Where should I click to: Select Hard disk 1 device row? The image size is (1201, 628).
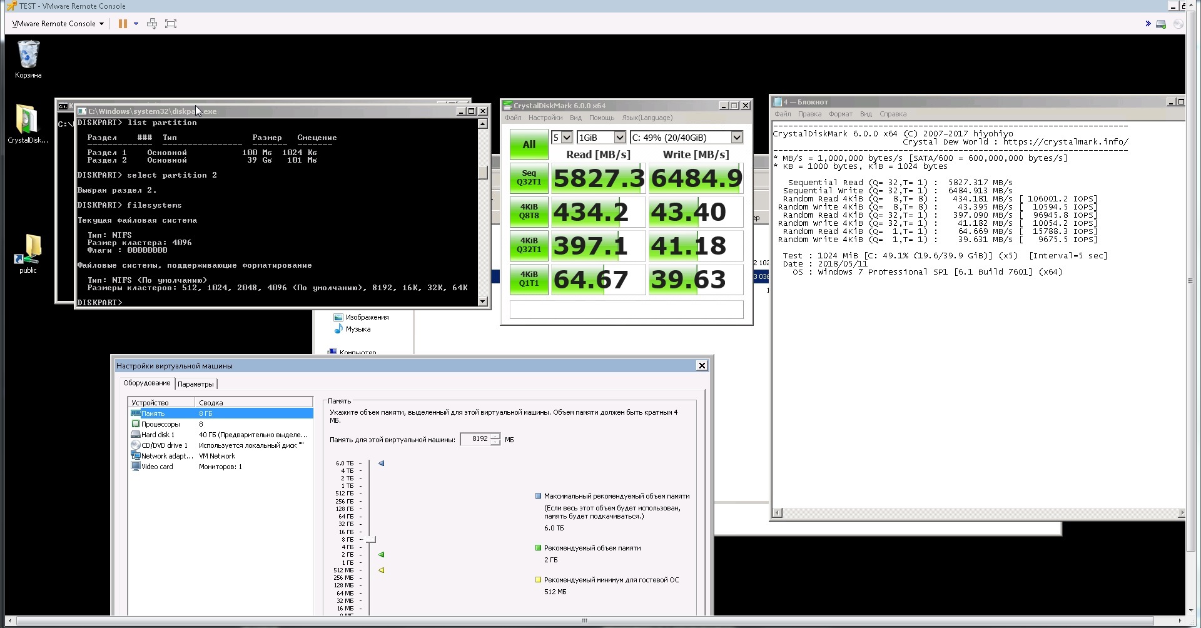[x=221, y=435]
